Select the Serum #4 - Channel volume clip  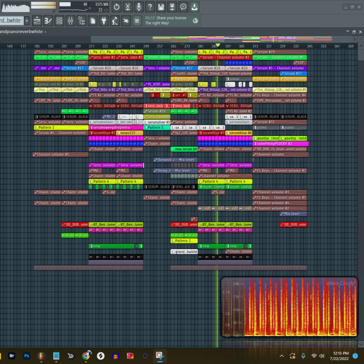point(61,133)
